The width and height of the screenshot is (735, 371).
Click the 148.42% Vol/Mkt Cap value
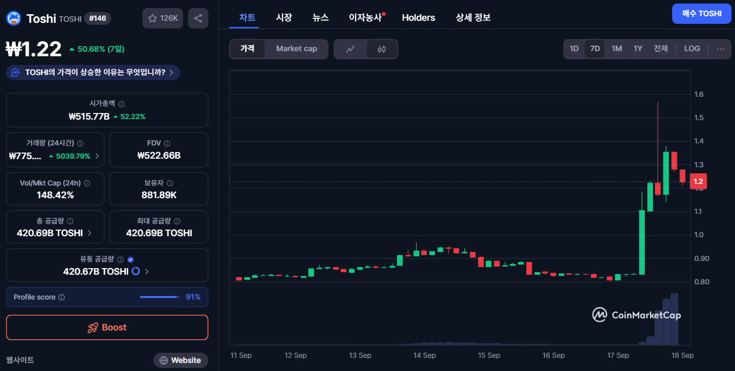(x=55, y=195)
